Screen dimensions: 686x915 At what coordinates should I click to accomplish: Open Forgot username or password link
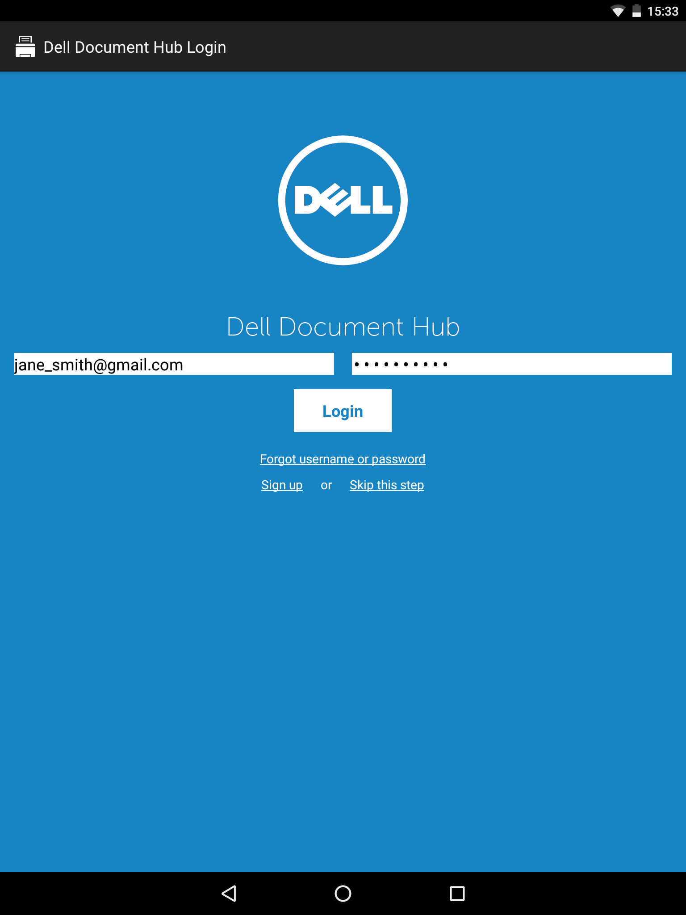click(343, 459)
